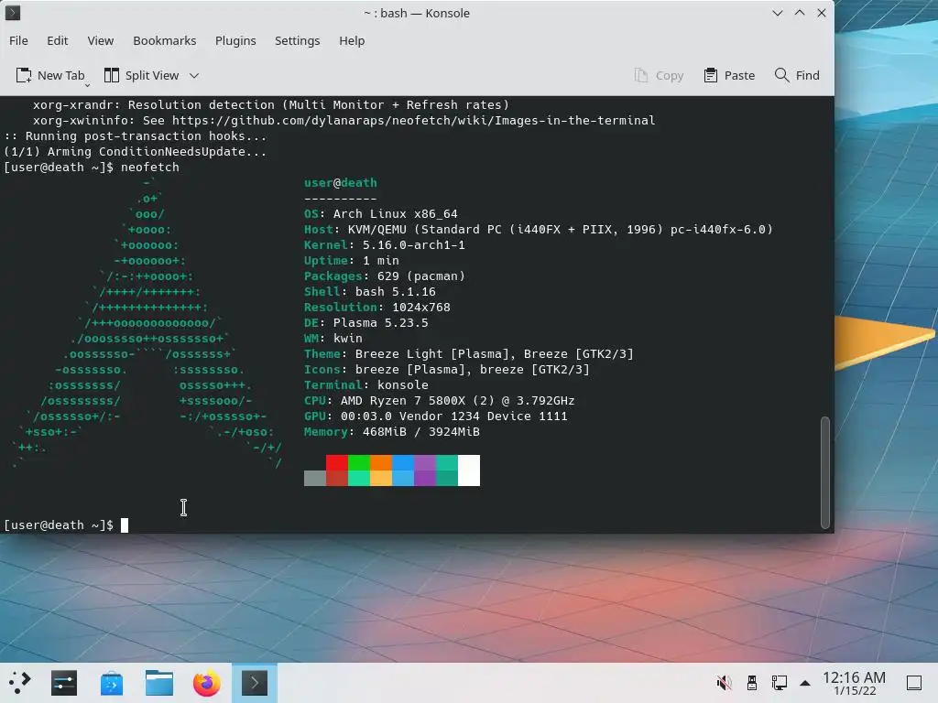The height and width of the screenshot is (703, 938).
Task: Open the Bookmarks menu
Action: (165, 40)
